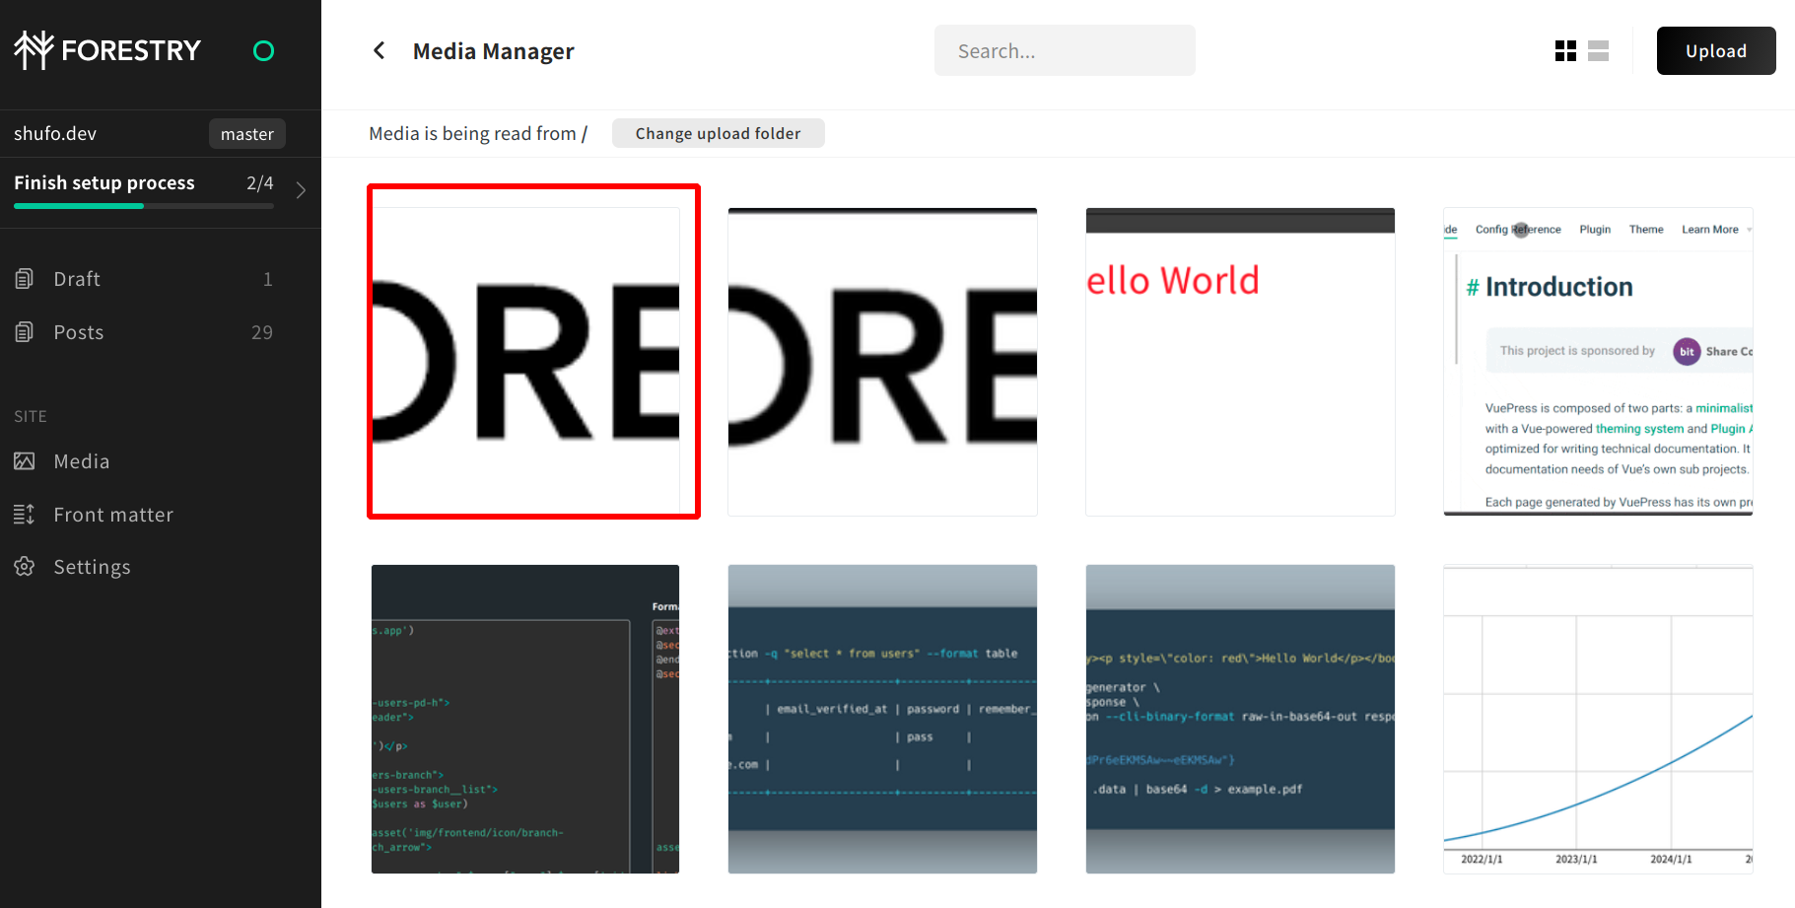
Task: Switch to grid view layout
Action: coord(1565,51)
